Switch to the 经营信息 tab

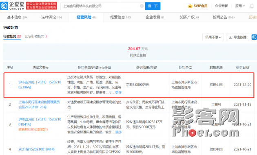point(120,17)
